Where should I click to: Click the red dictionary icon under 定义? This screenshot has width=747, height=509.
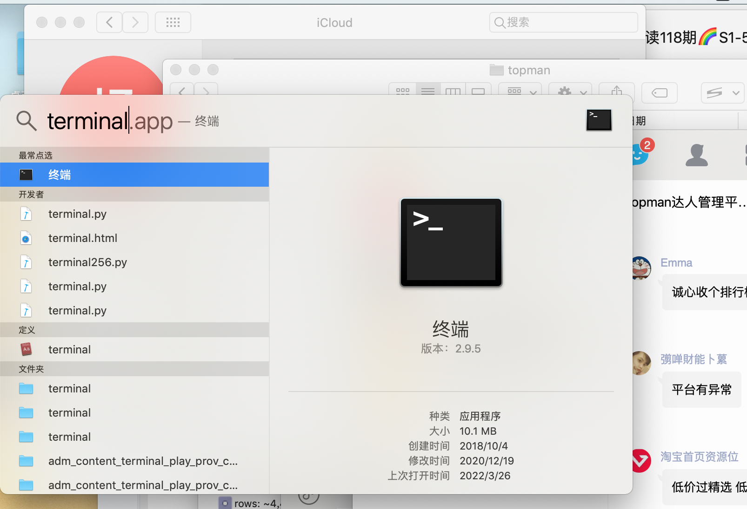26,349
